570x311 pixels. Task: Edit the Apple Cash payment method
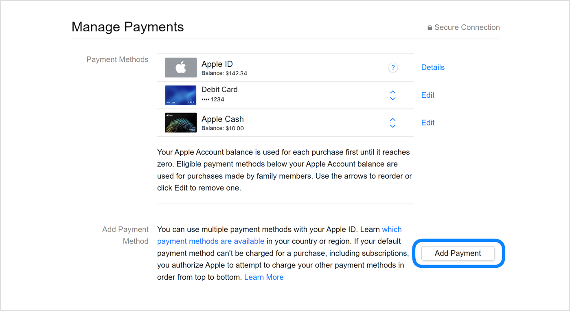point(428,123)
